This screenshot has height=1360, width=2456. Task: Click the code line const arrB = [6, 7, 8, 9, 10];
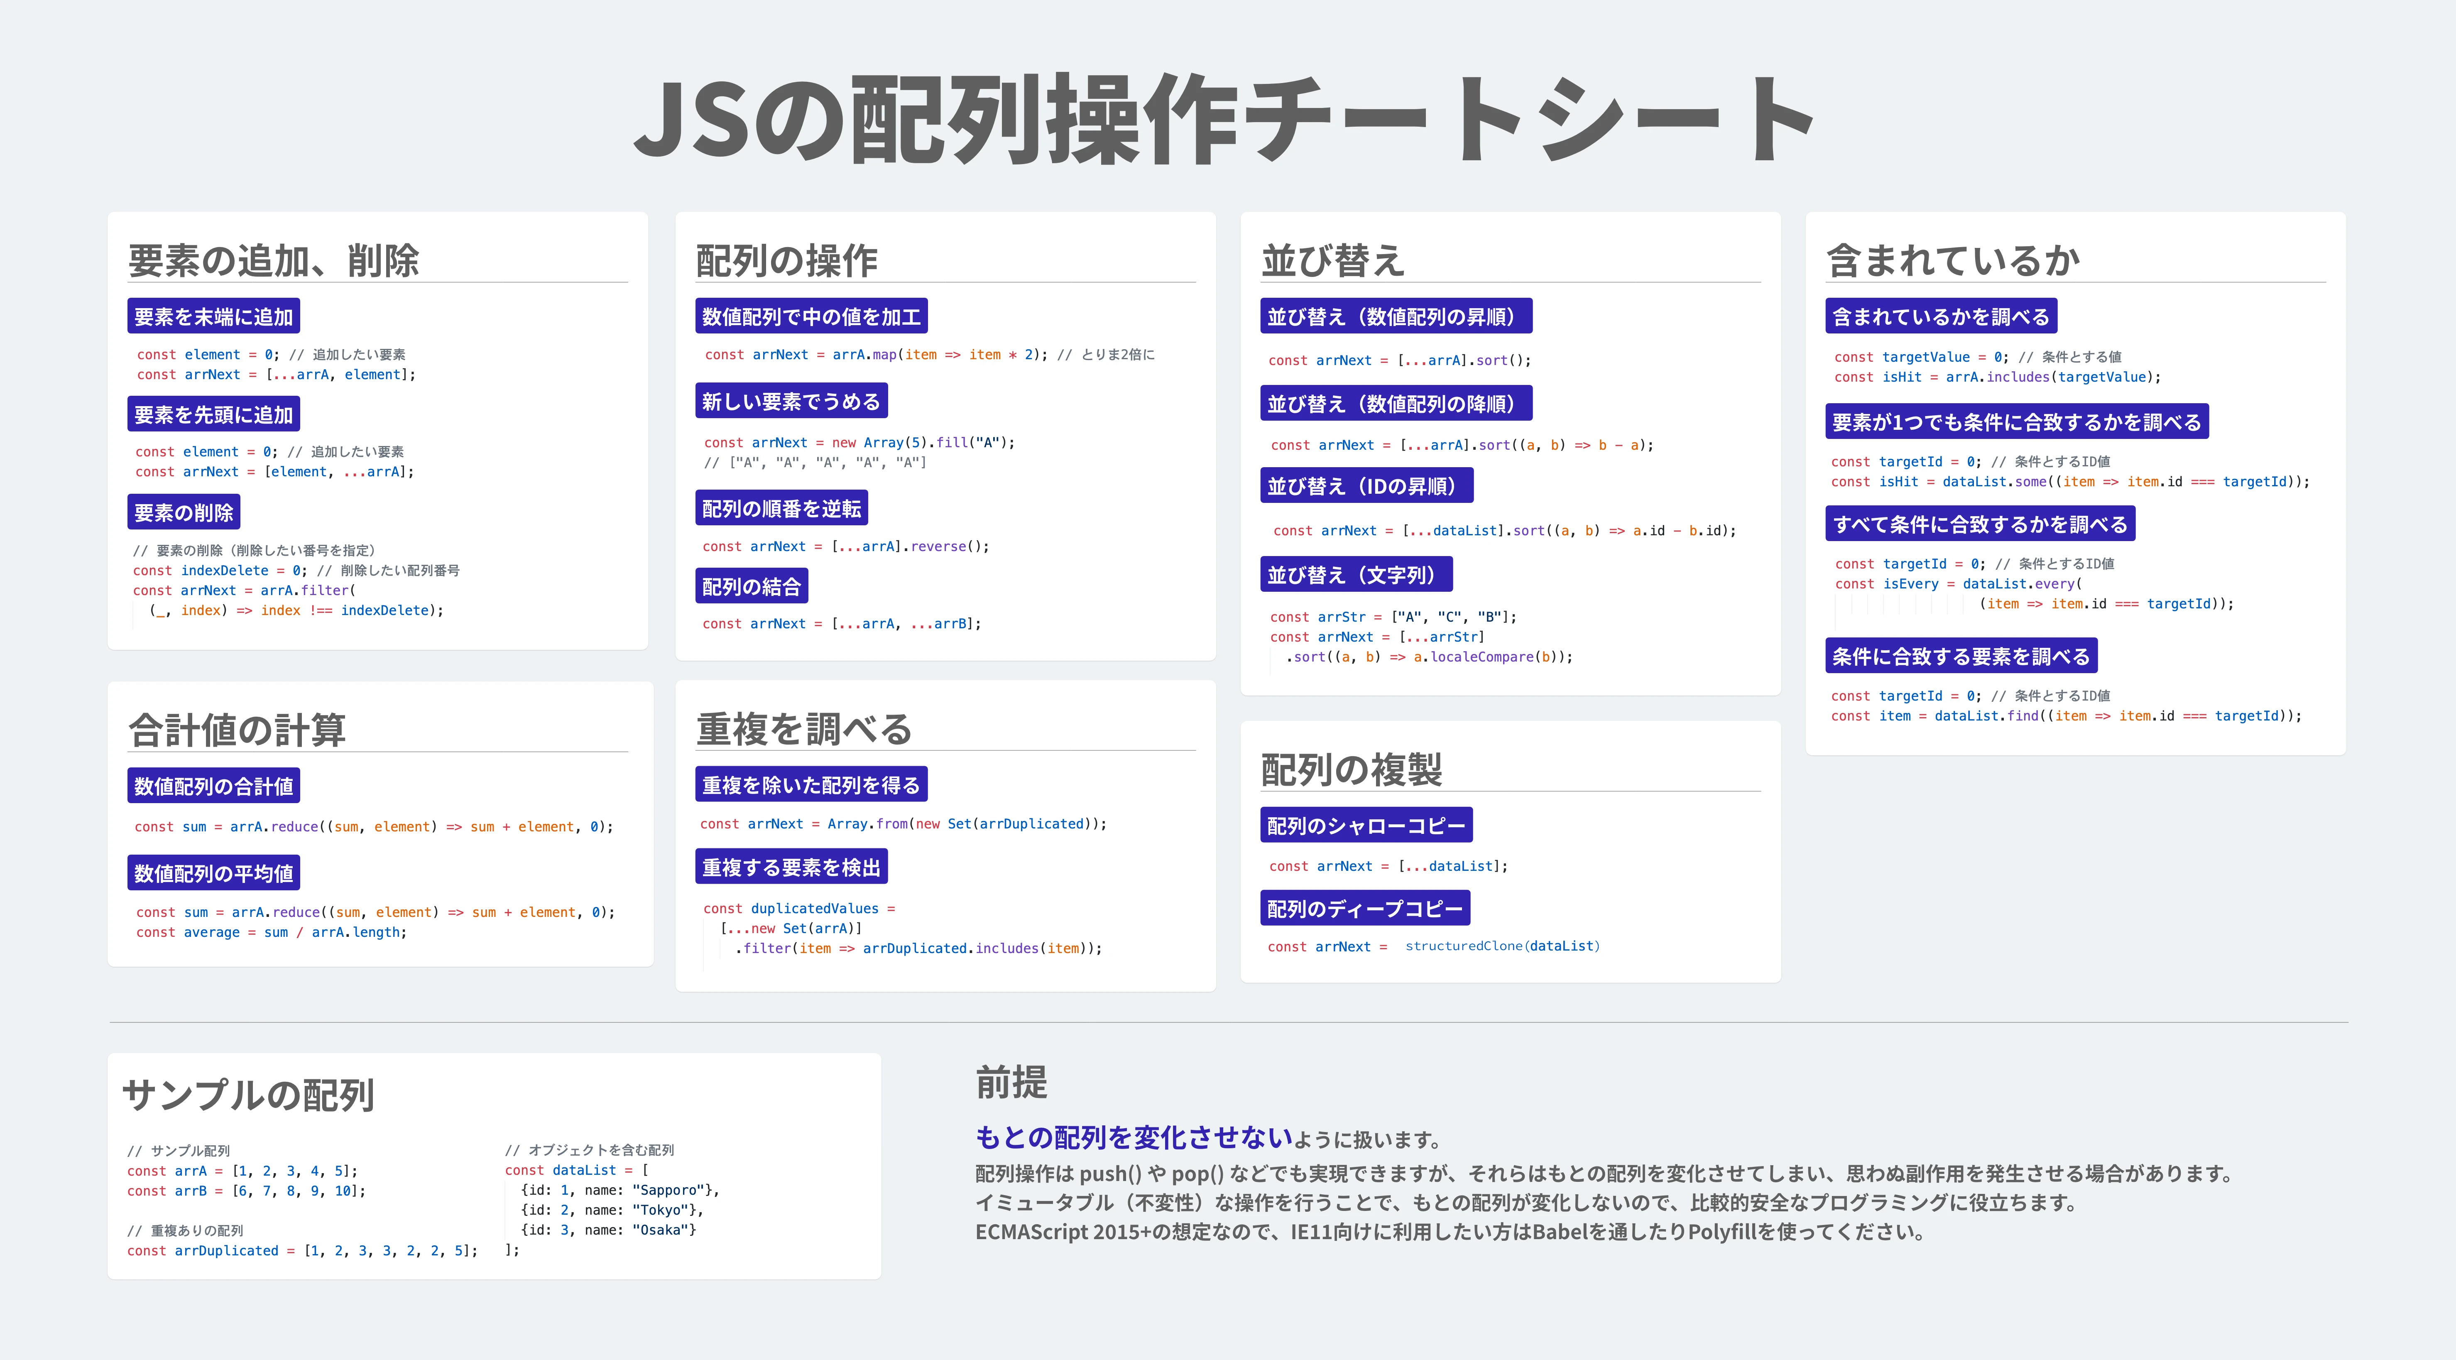(x=246, y=1191)
